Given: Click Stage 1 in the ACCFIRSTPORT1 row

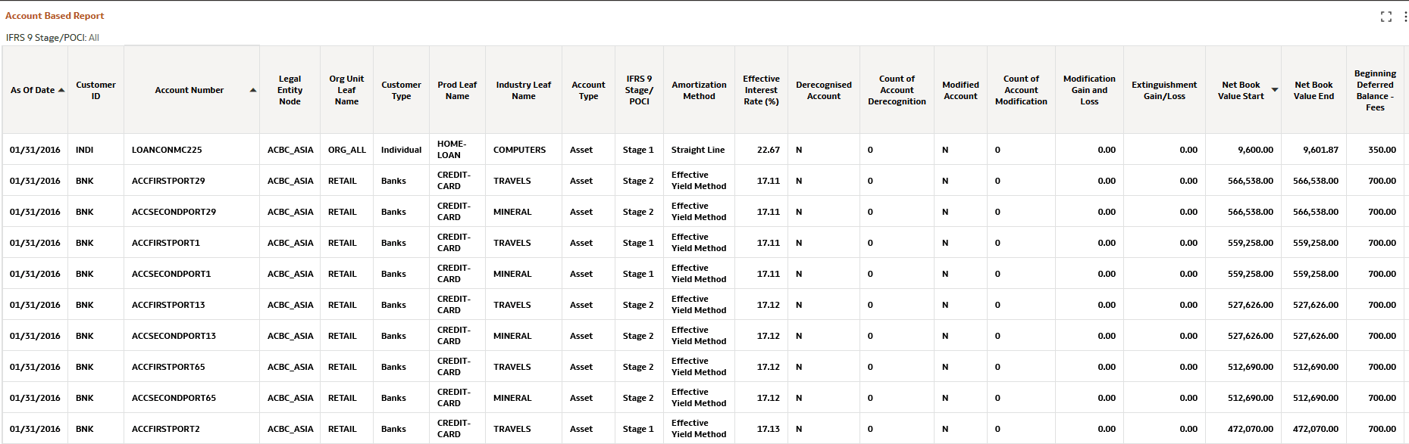Looking at the screenshot, I should click(637, 243).
